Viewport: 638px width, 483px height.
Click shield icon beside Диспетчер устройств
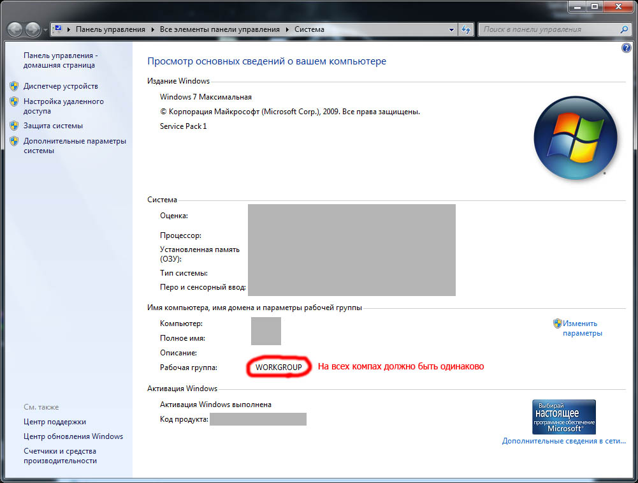point(14,86)
